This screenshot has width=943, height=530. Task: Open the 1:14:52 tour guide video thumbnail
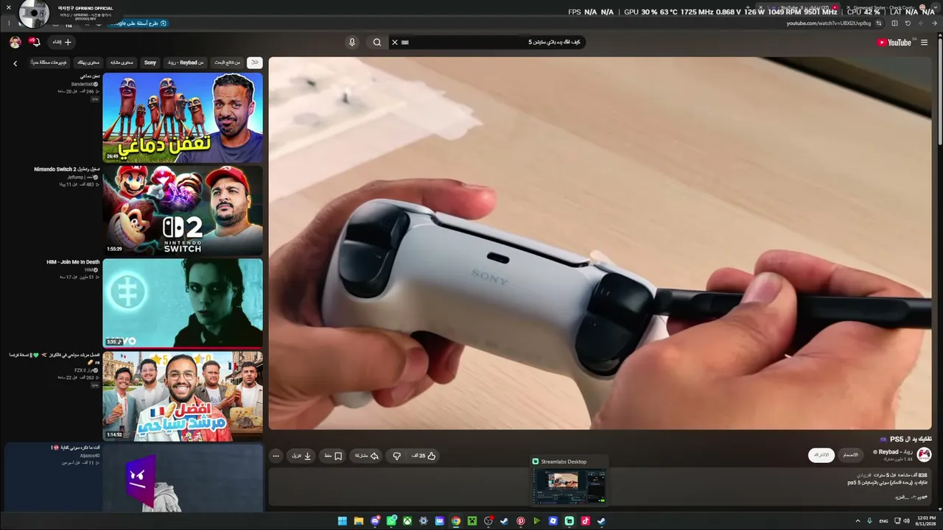(183, 396)
